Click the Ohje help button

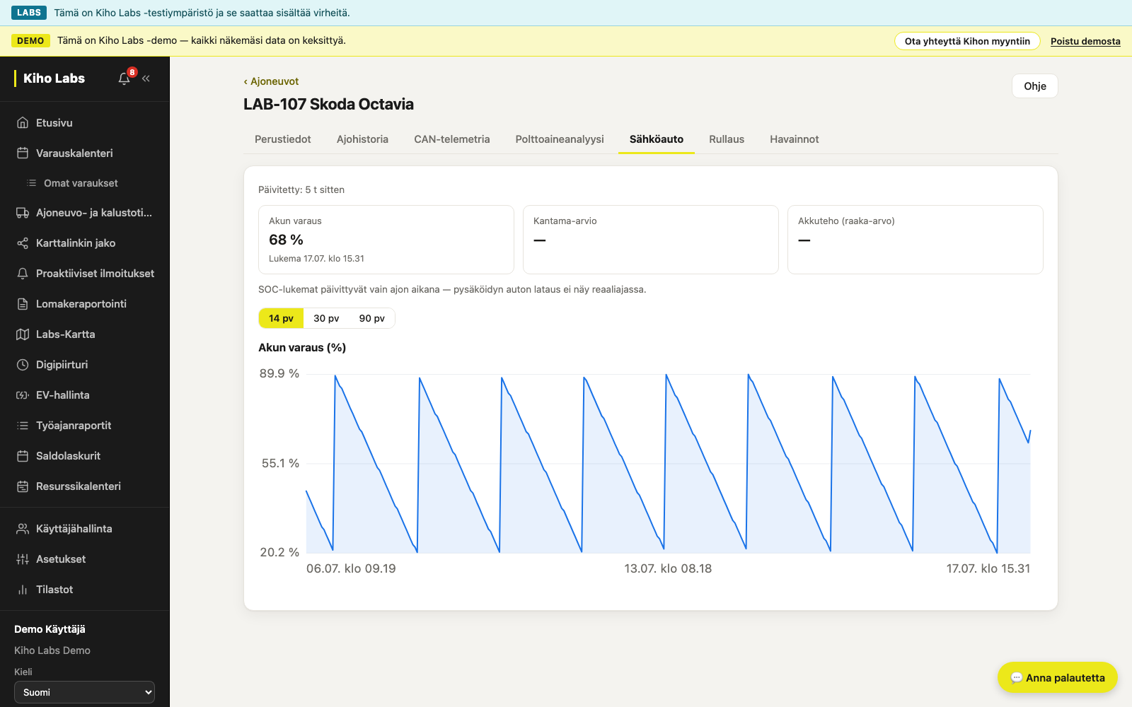(x=1035, y=86)
